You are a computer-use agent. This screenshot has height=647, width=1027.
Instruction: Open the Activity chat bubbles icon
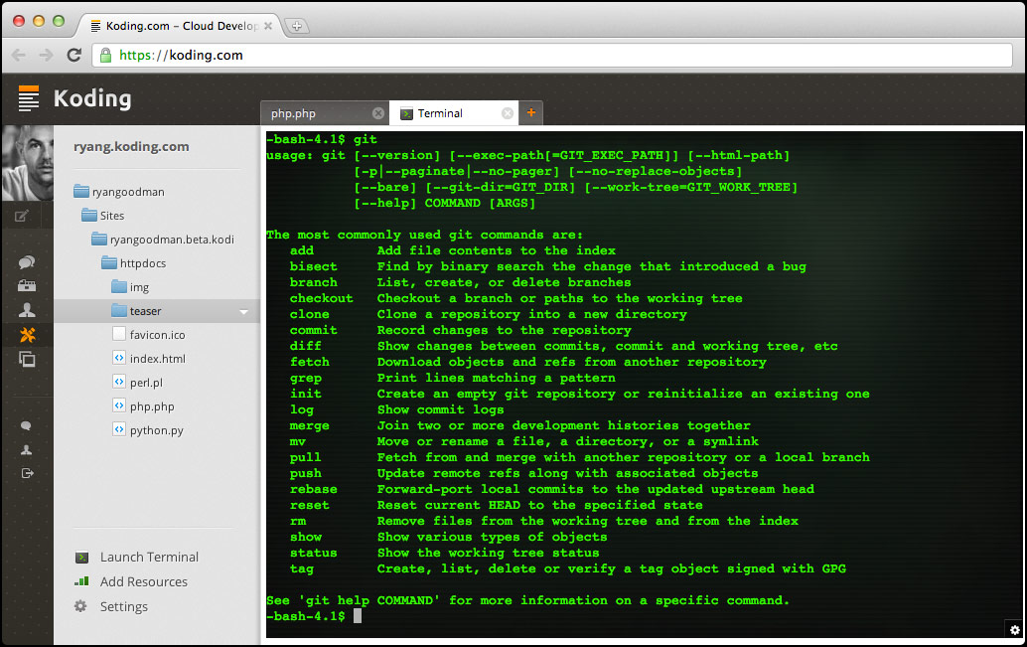[x=27, y=262]
